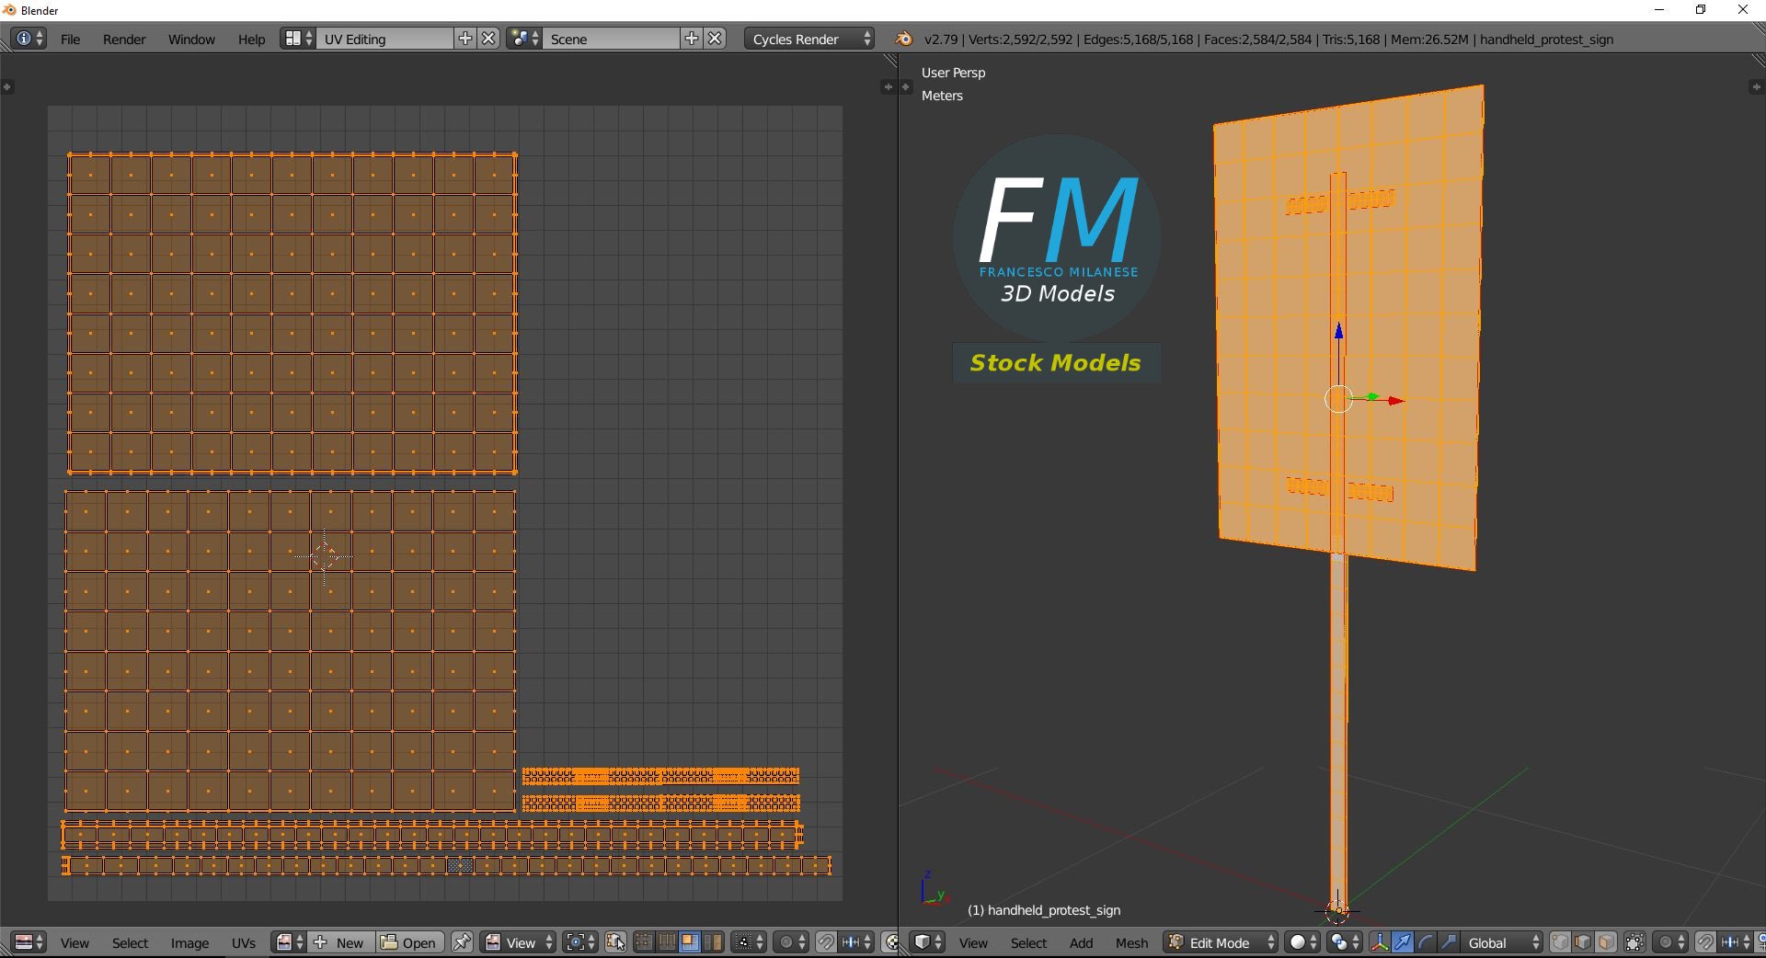Screen dimensions: 1766x958
Task: Toggle snapping magnet in UV editor
Action: [826, 942]
